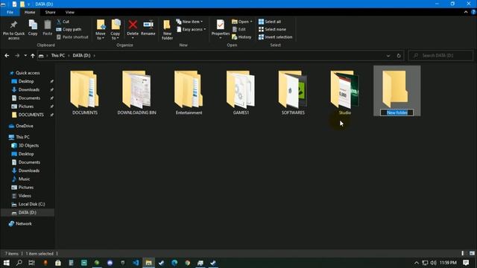Open the Easy access dropdown
The width and height of the screenshot is (477, 268).
pos(192,30)
